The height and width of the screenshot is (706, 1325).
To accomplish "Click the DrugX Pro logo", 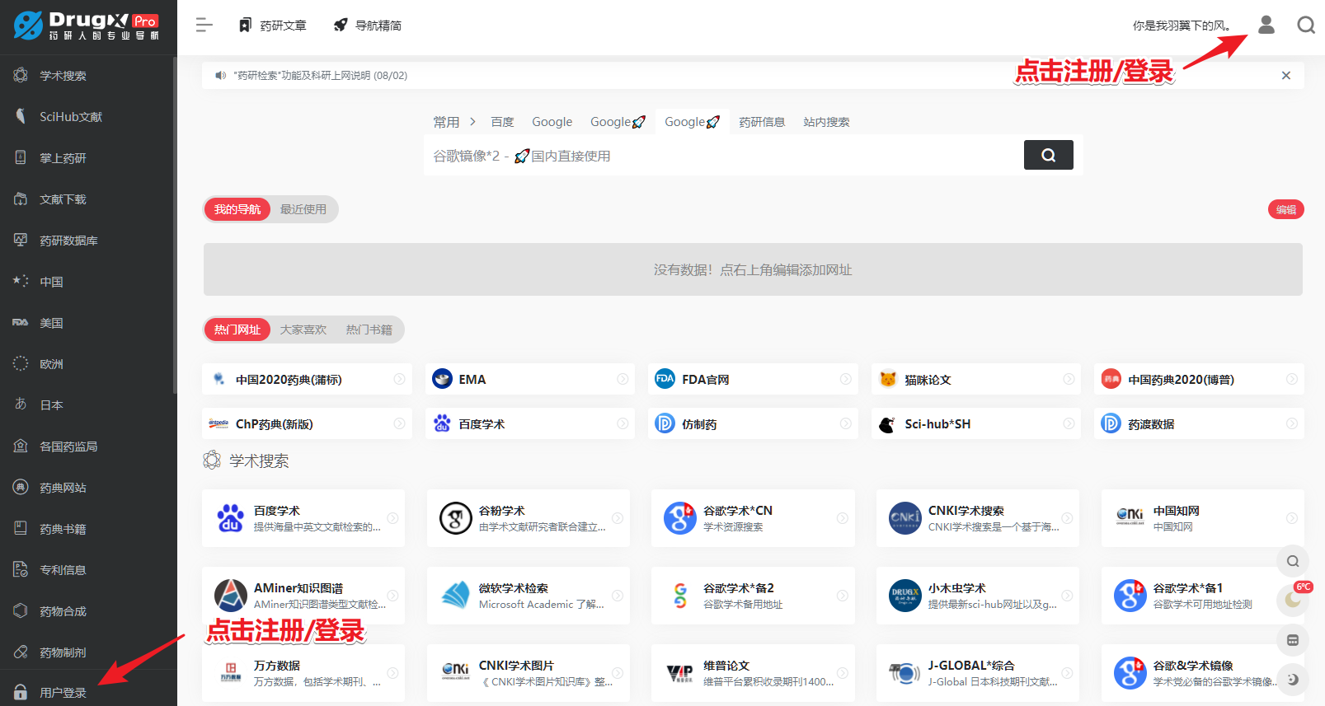I will (87, 26).
